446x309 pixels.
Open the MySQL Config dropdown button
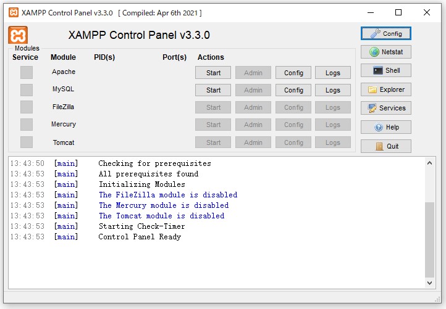[x=293, y=90]
